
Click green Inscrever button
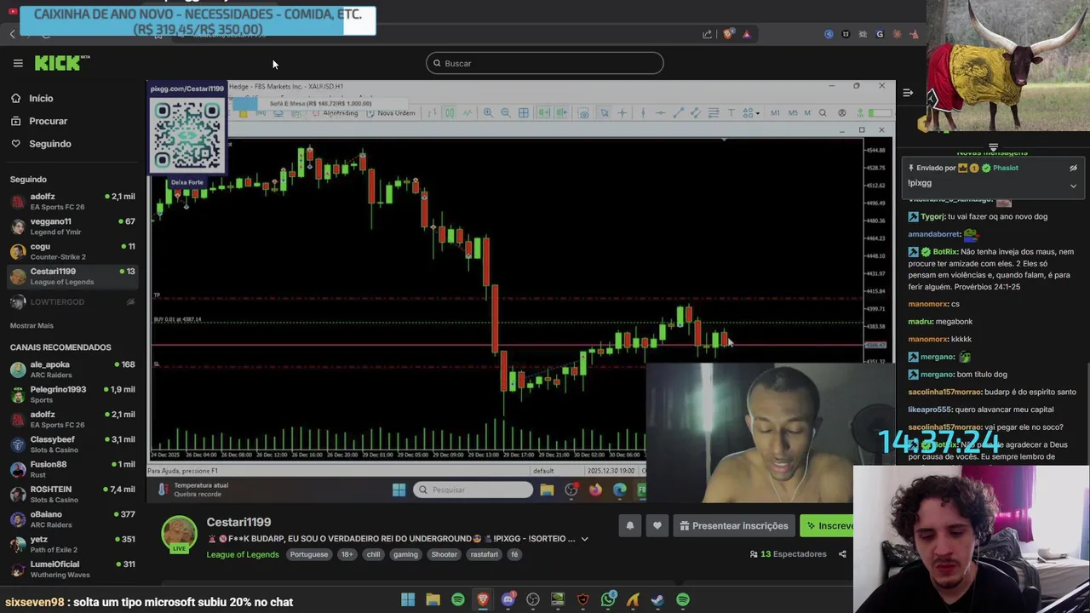pos(828,526)
